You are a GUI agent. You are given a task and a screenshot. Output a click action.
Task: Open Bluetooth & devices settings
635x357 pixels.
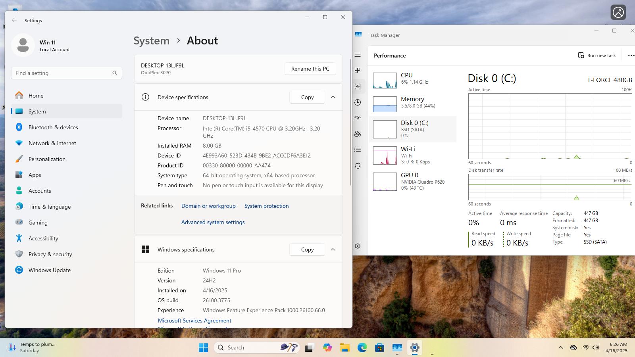[66, 127]
